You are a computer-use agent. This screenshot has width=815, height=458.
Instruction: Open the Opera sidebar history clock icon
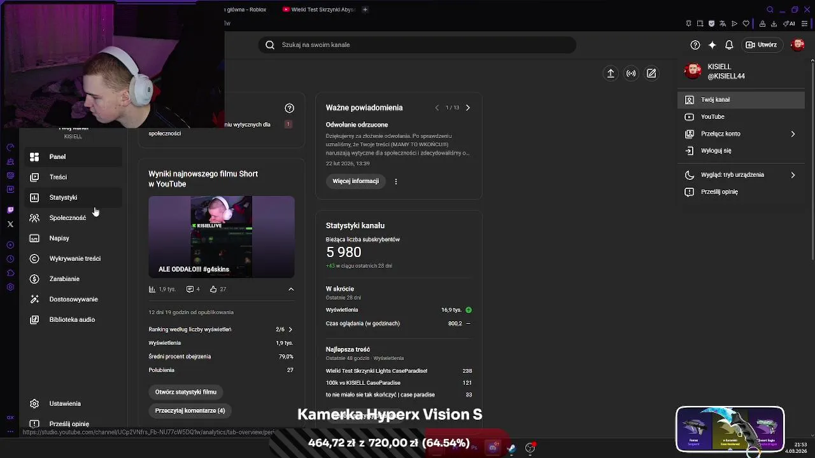click(x=10, y=259)
